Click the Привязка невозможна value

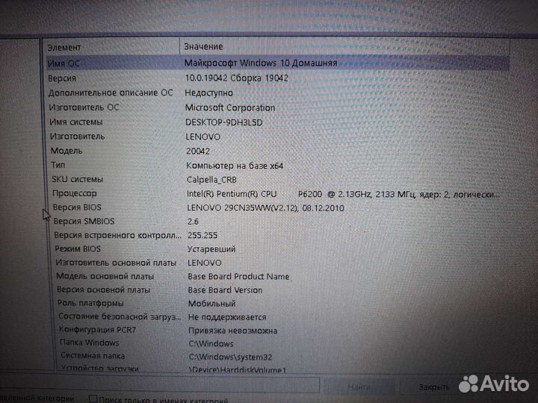(232, 331)
